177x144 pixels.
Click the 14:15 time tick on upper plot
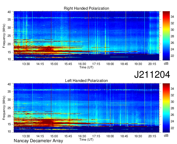click(40, 64)
